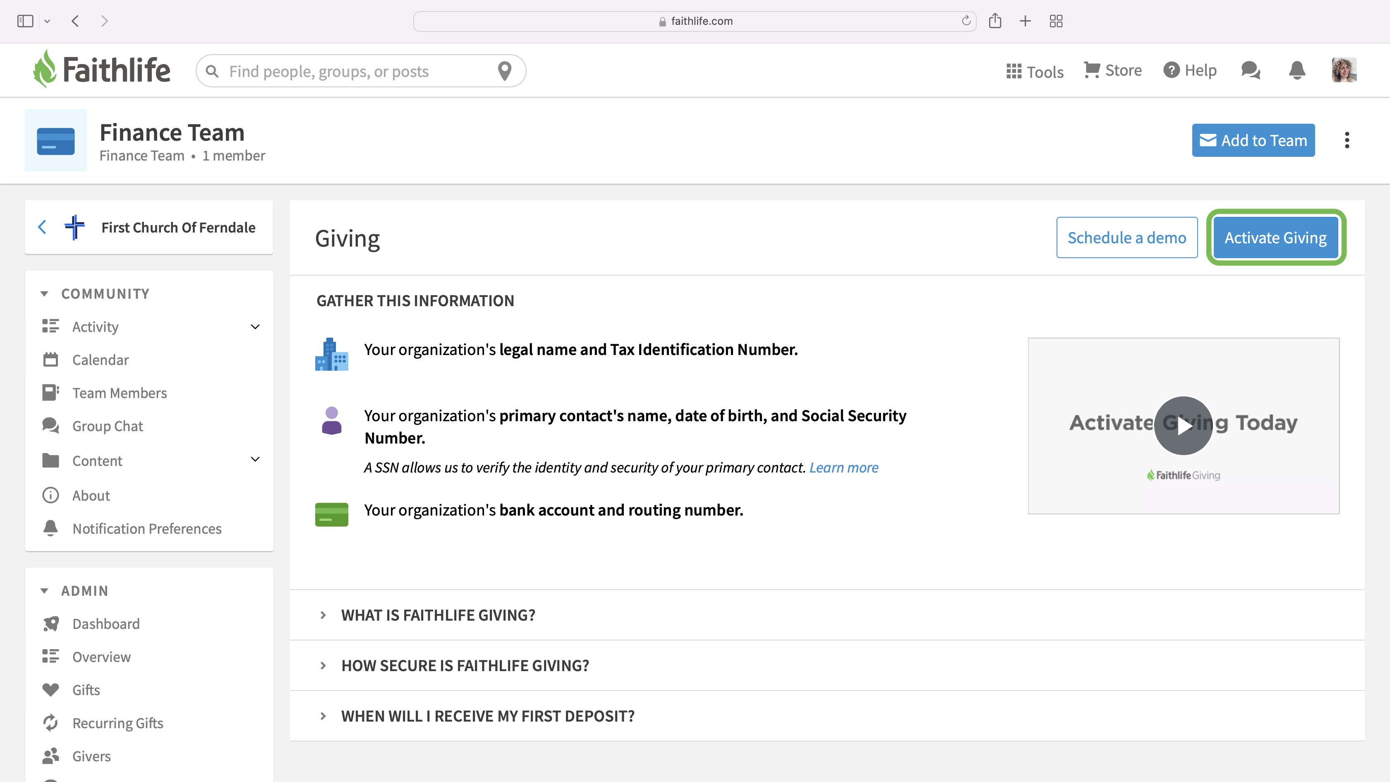
Task: Click the Finance Team credit card icon
Action: 55,140
